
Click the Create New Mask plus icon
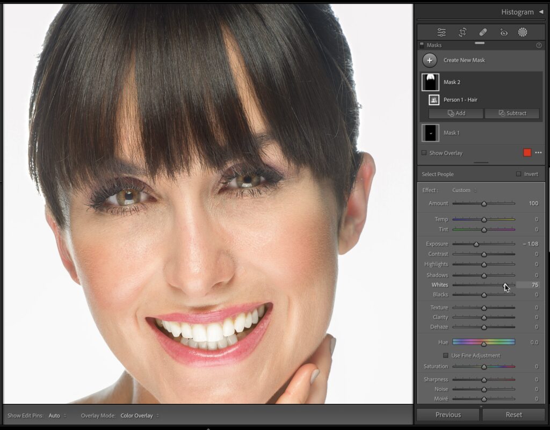pyautogui.click(x=430, y=60)
